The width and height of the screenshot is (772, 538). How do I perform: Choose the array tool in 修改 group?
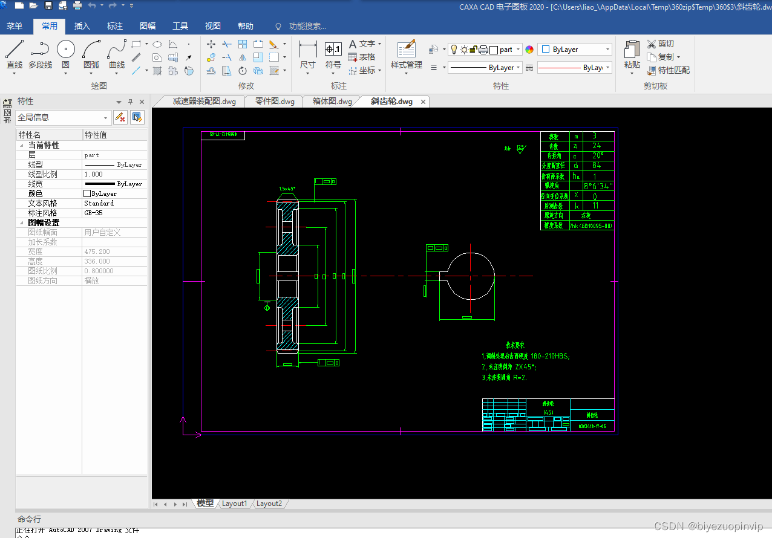coord(243,44)
